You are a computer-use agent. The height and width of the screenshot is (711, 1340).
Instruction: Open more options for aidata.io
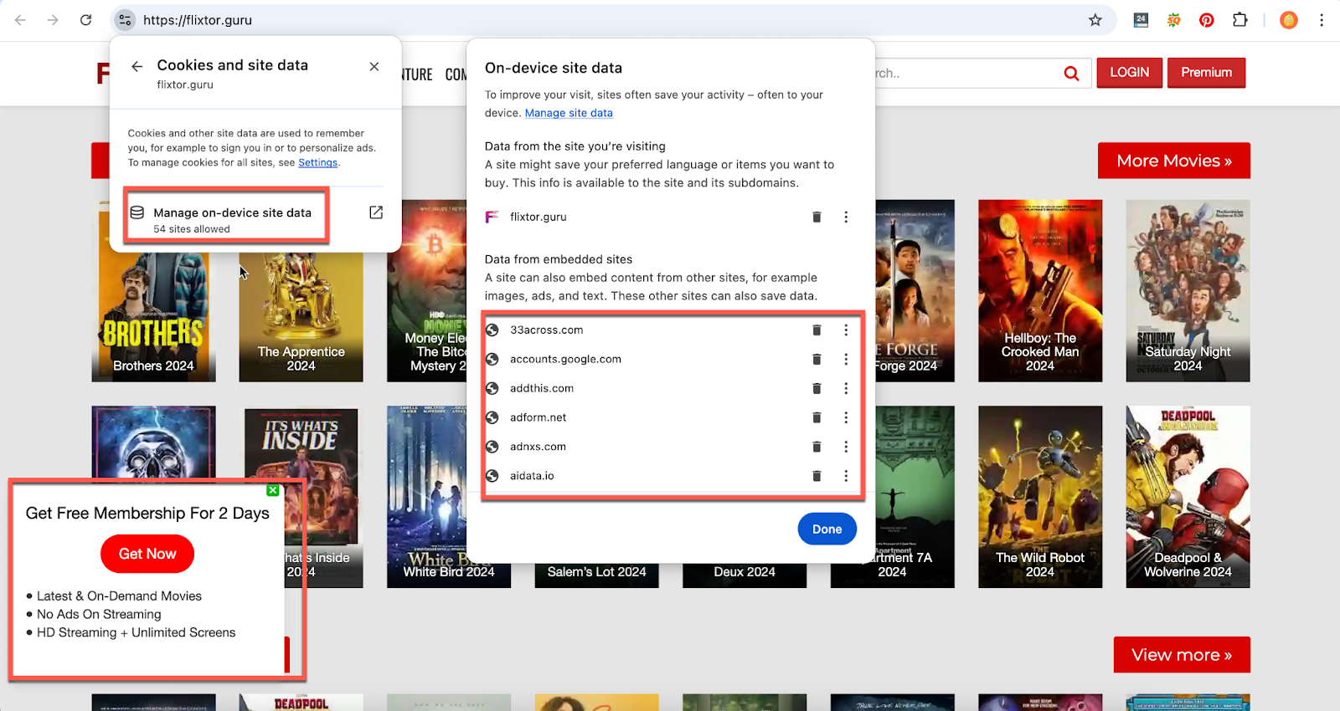click(846, 476)
